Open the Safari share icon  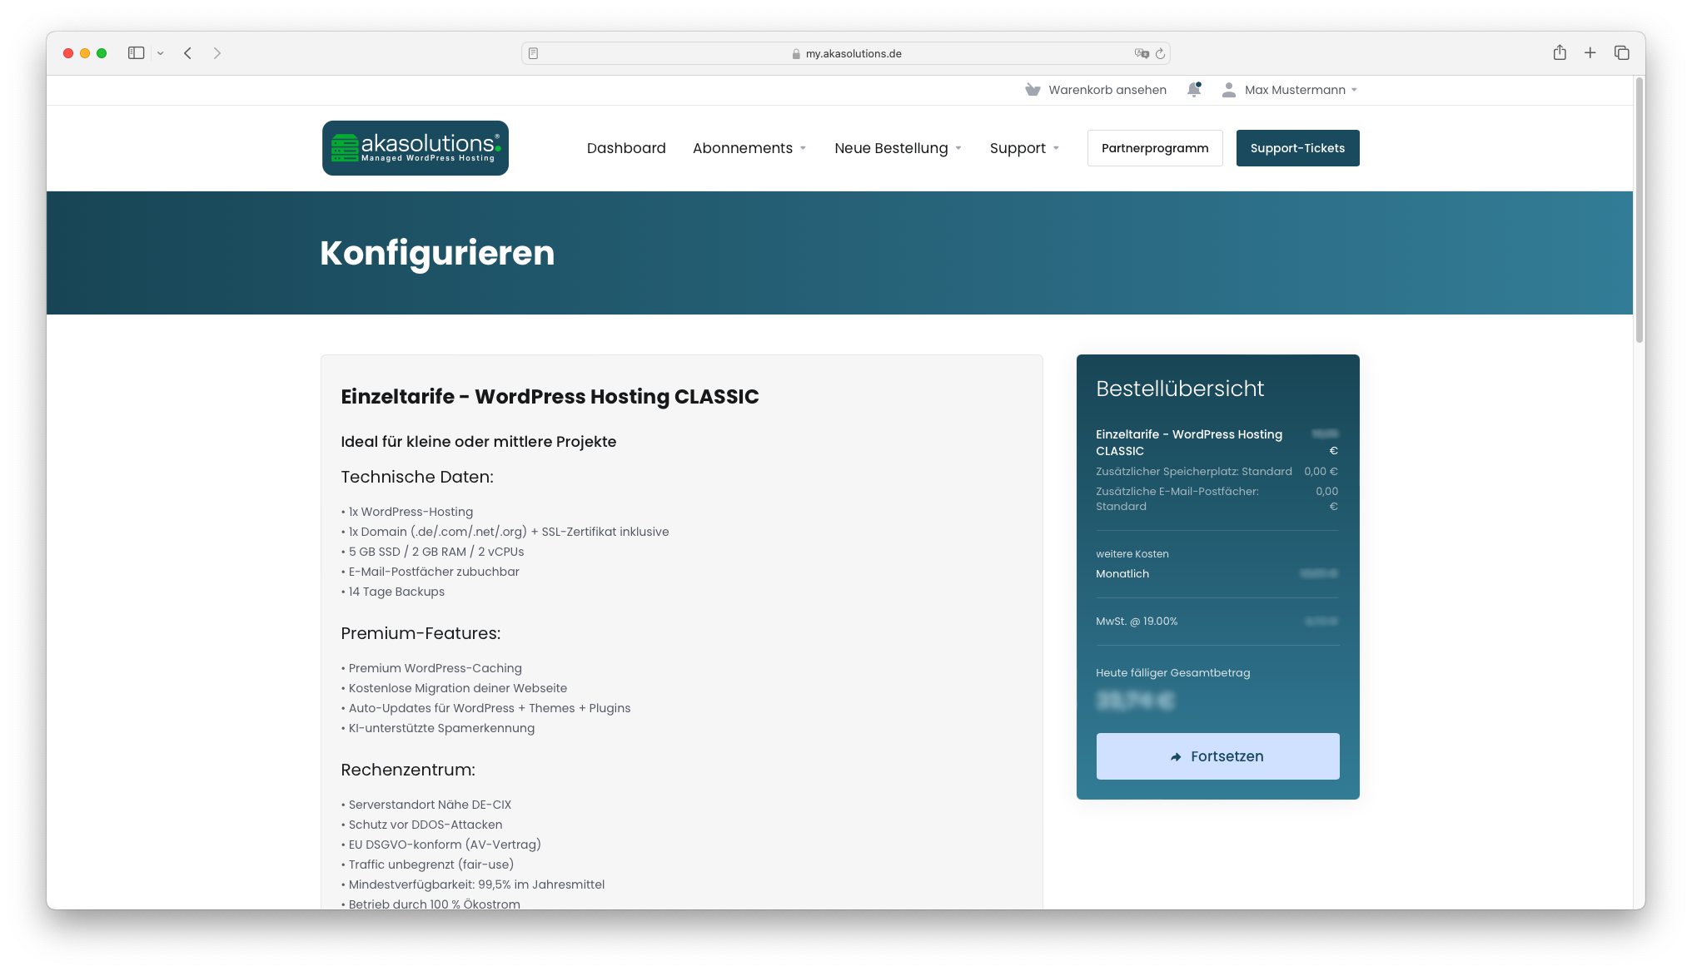(1559, 53)
